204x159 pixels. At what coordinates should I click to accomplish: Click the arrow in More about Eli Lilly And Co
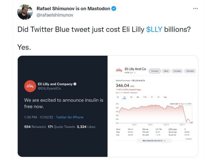click(x=164, y=141)
